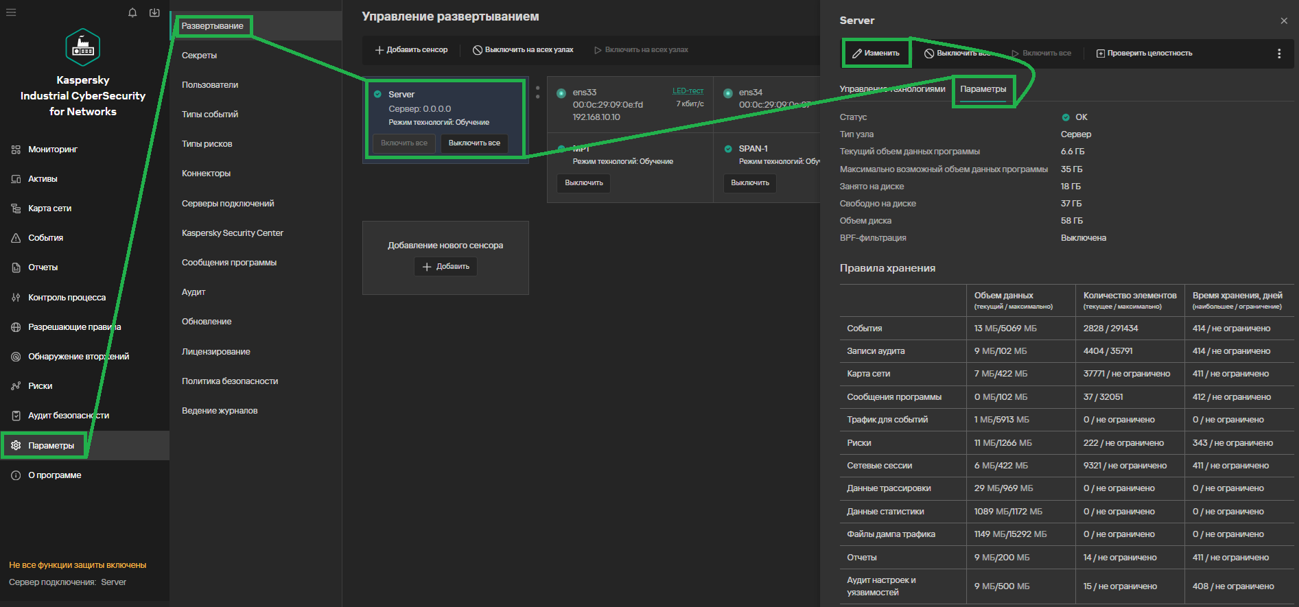Open Ведение журналов menu item
The height and width of the screenshot is (607, 1299).
coord(220,410)
